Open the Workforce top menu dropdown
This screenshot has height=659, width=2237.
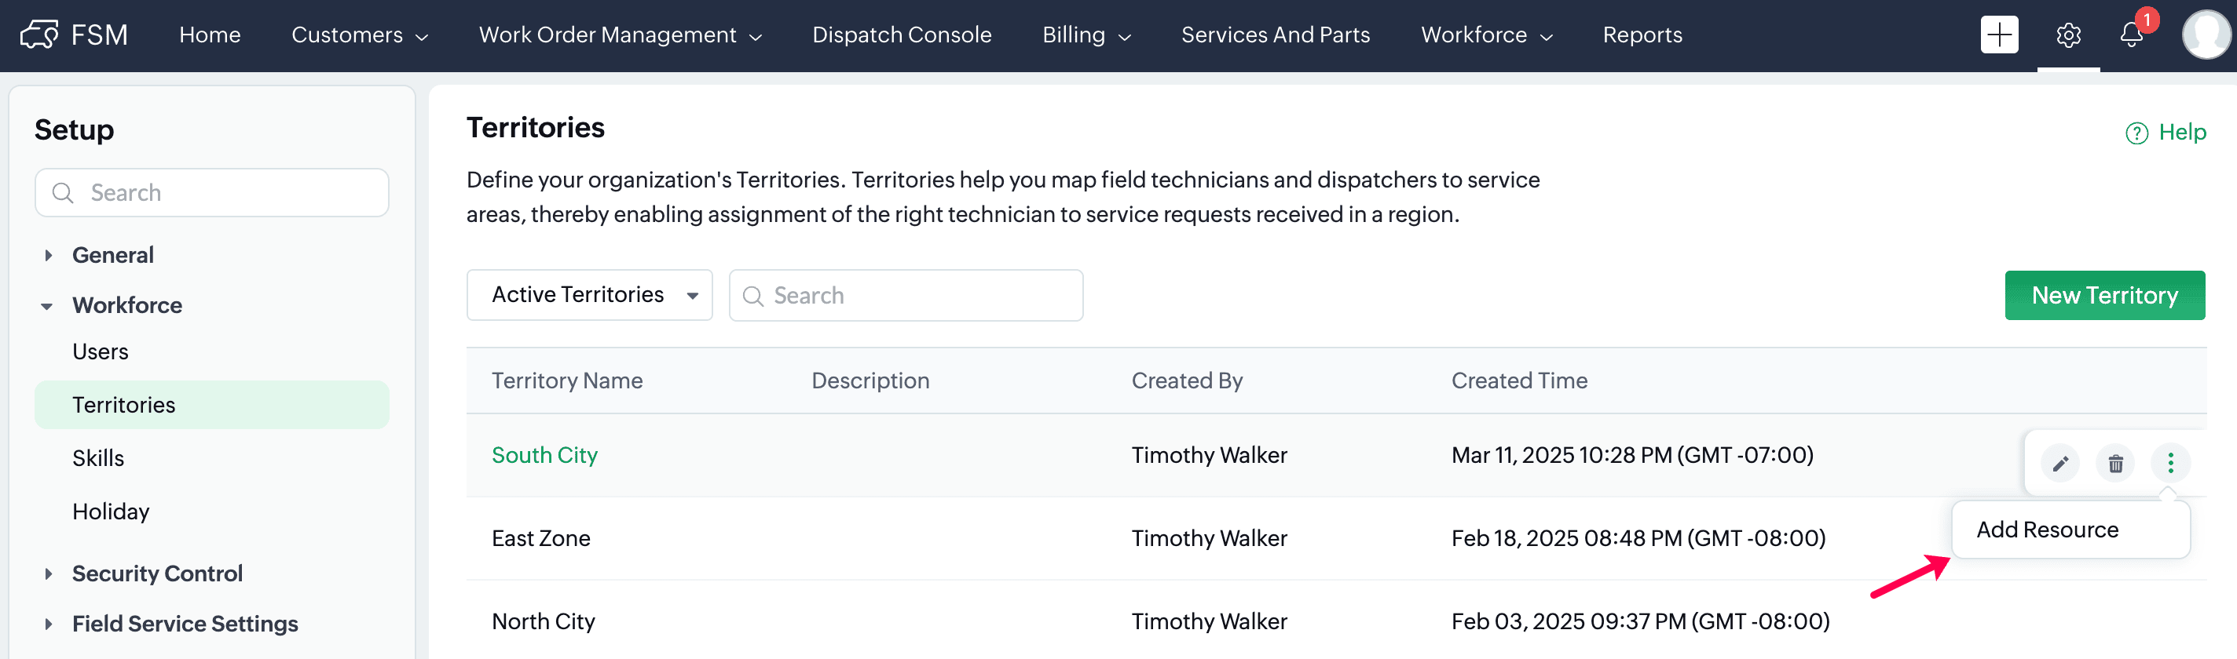pyautogui.click(x=1487, y=35)
